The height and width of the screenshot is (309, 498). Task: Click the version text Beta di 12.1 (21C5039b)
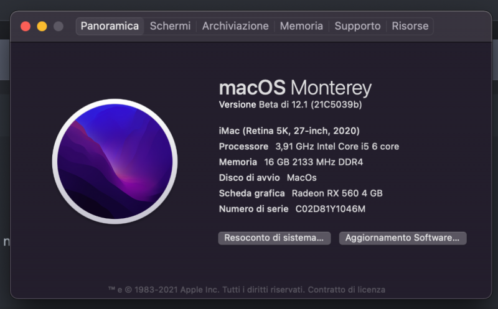[310, 104]
